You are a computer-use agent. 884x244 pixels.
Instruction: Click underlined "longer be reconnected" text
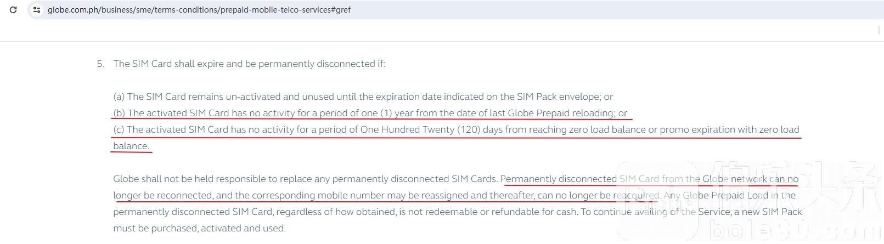coord(162,195)
